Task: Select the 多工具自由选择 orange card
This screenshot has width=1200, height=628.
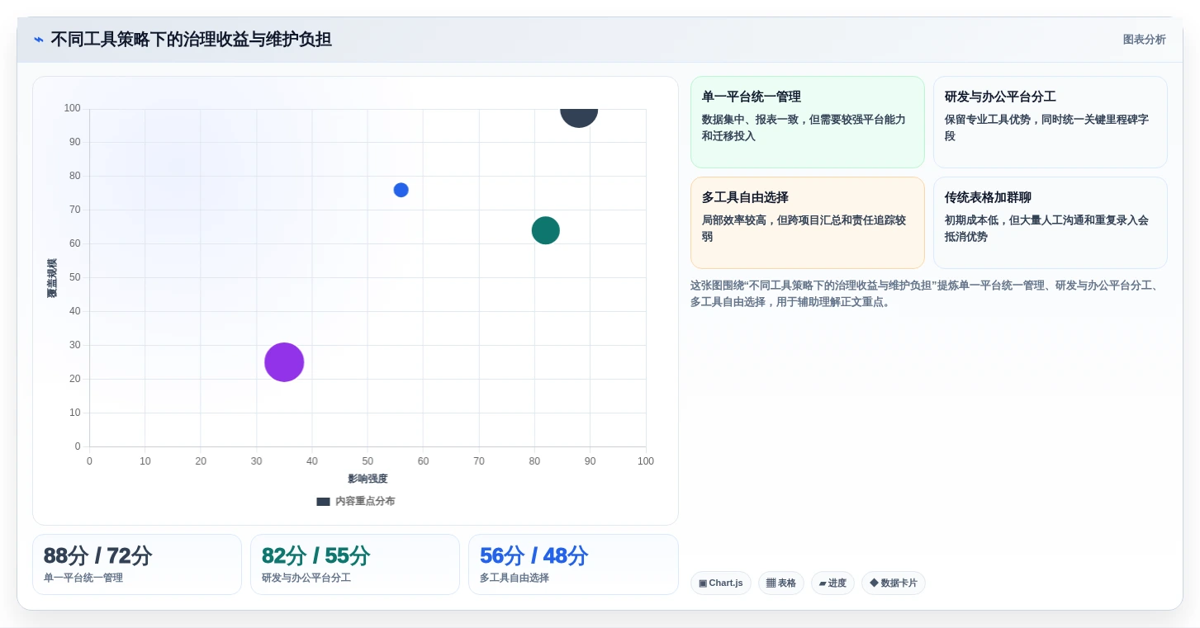Action: tap(807, 223)
